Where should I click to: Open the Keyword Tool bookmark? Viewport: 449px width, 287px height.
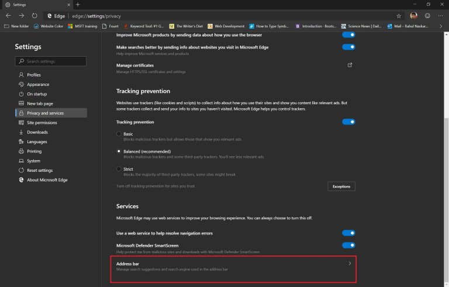click(143, 26)
